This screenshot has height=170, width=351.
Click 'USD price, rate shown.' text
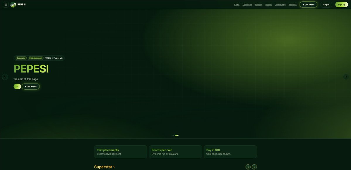(218, 154)
